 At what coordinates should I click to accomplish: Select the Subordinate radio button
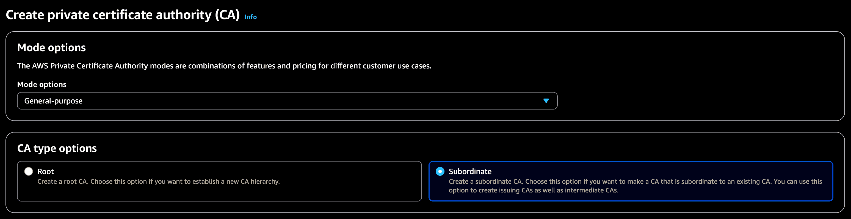coord(440,171)
